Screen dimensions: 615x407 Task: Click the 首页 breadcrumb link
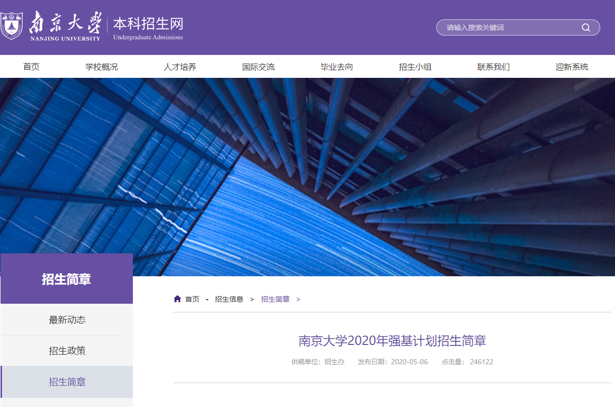[192, 299]
